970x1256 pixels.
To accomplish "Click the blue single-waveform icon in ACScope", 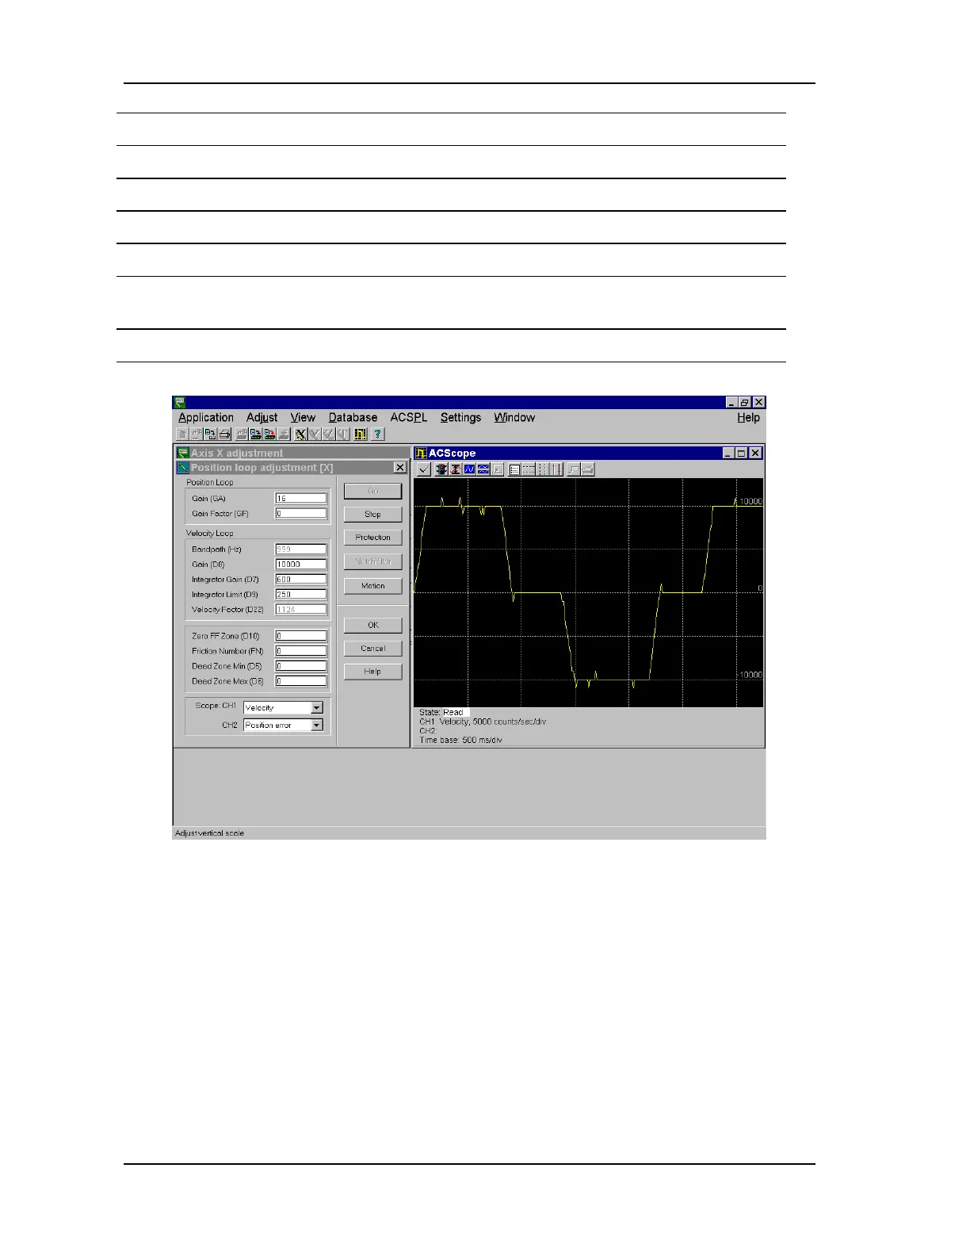I will click(469, 469).
